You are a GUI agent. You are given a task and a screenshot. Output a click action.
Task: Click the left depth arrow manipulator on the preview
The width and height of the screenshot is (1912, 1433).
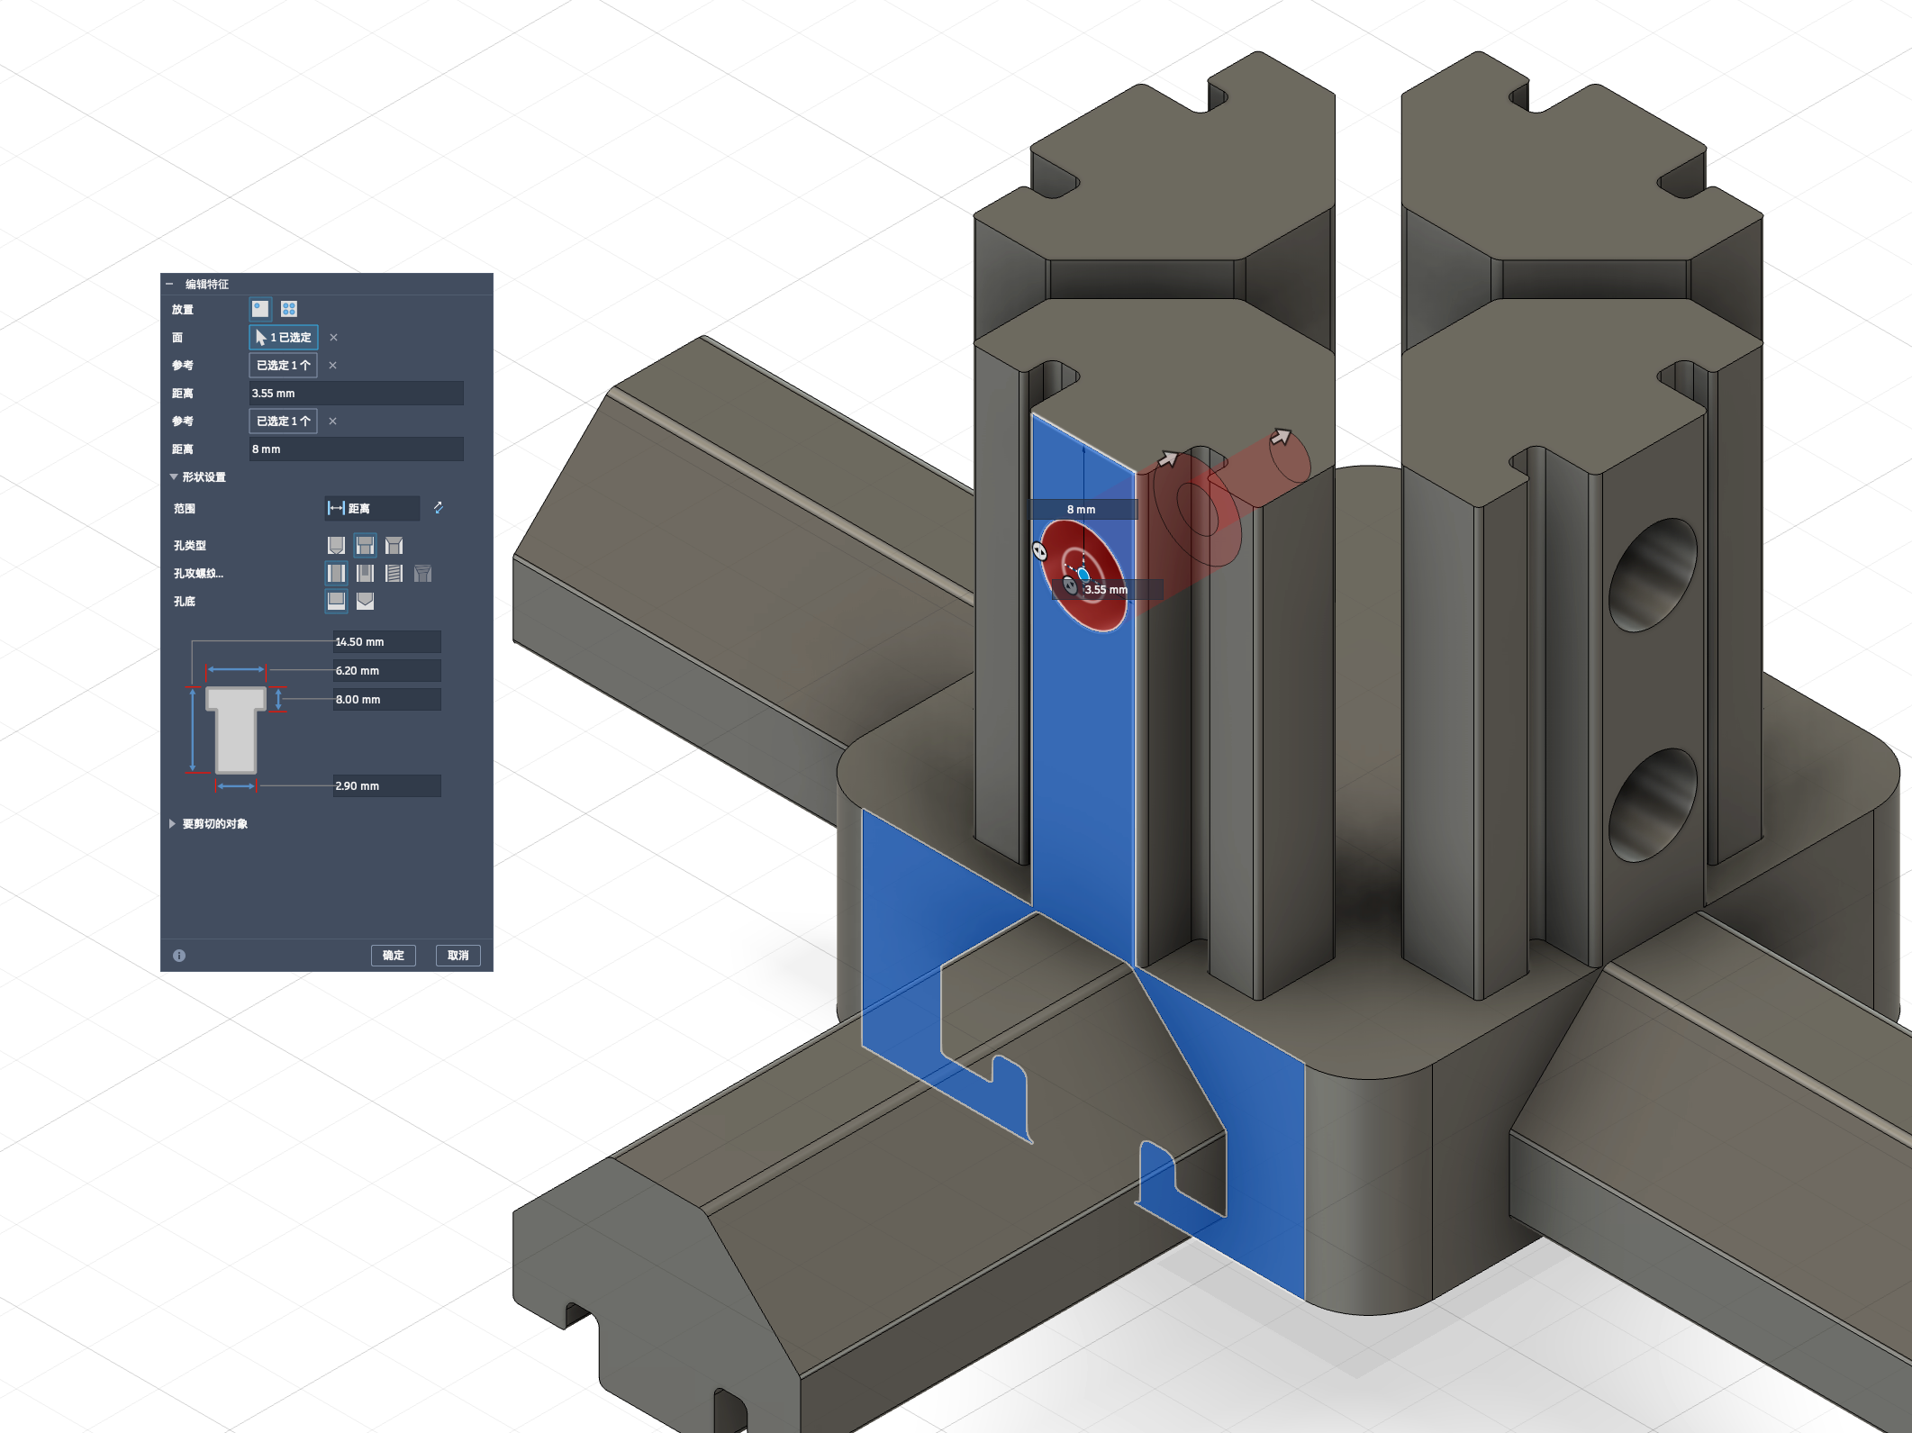1168,458
